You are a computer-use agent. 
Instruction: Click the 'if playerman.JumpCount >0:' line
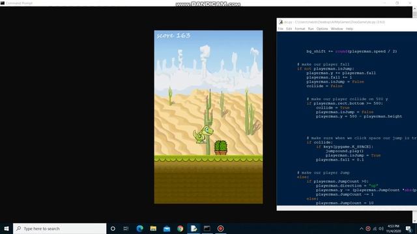click(x=338, y=181)
